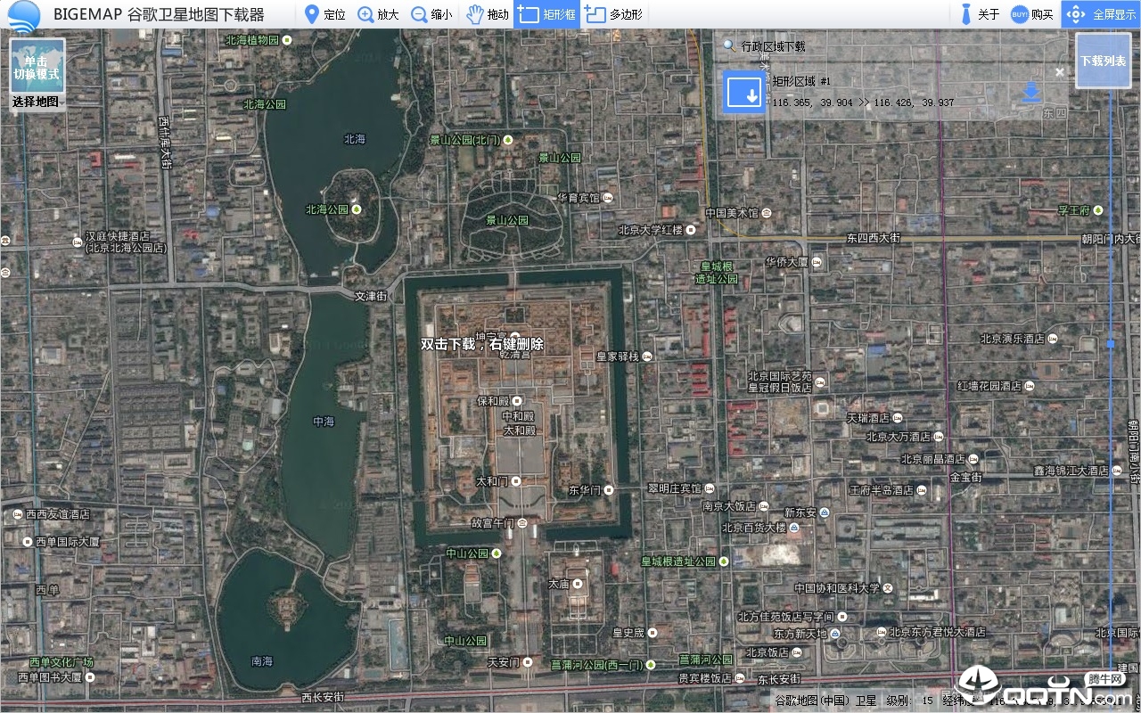This screenshot has width=1141, height=713.
Task: Click the 天安门 marker icon
Action: point(527,662)
